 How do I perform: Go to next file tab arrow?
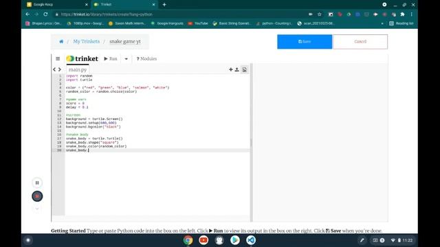(60, 69)
